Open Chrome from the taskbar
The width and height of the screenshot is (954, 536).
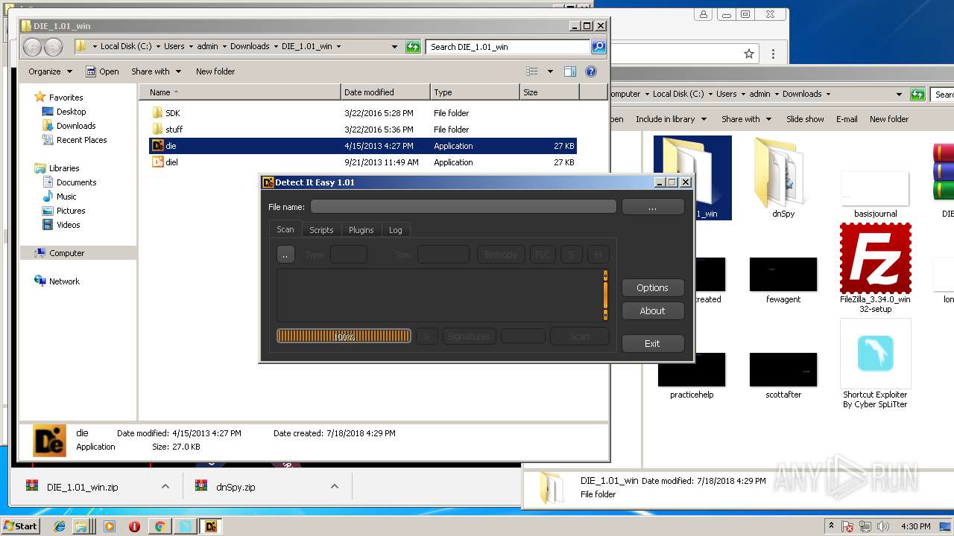point(159,526)
